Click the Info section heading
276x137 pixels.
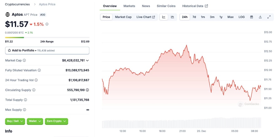coord(9,131)
